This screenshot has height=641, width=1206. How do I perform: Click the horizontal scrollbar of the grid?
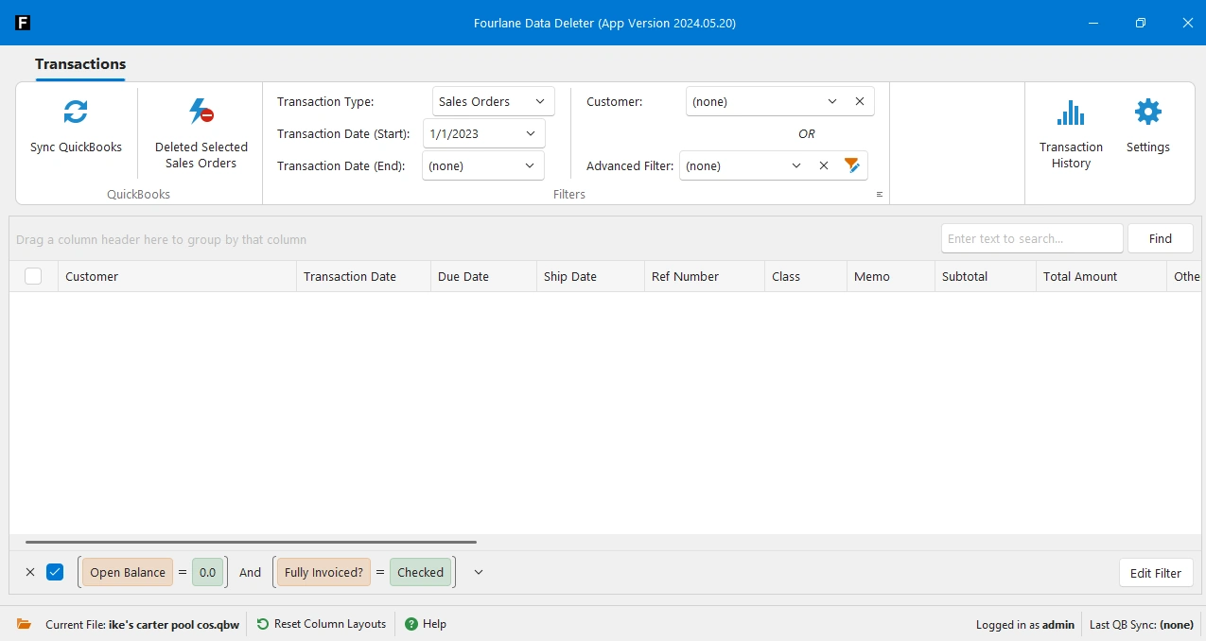pyautogui.click(x=251, y=542)
